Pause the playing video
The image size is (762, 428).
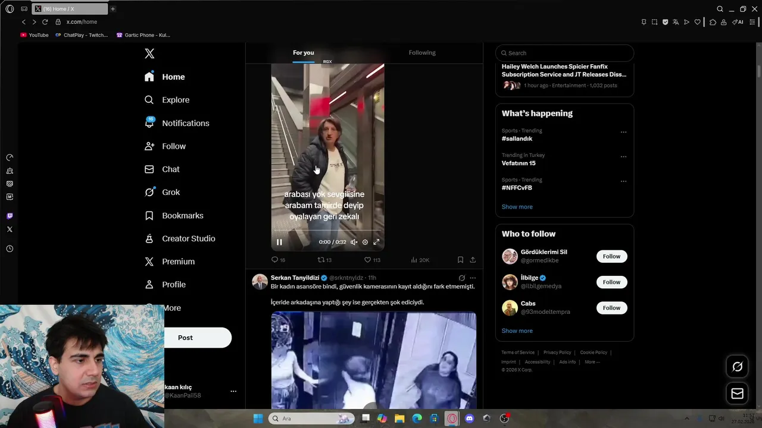click(x=279, y=242)
